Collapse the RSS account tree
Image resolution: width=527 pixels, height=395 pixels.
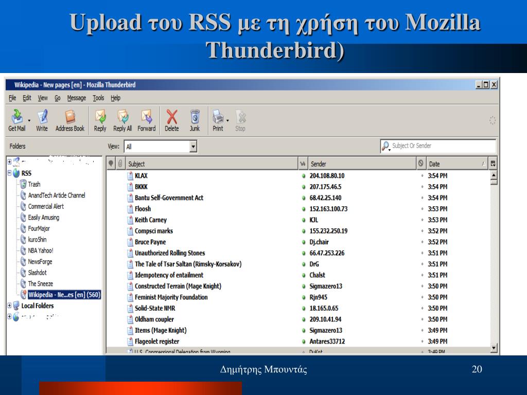point(9,173)
